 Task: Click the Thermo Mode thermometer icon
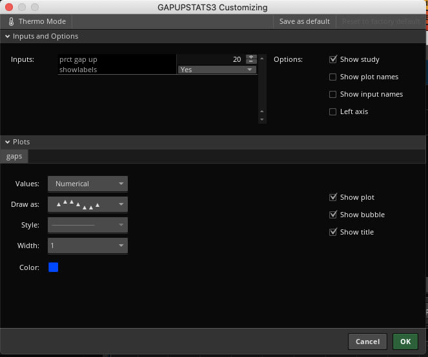click(x=11, y=21)
